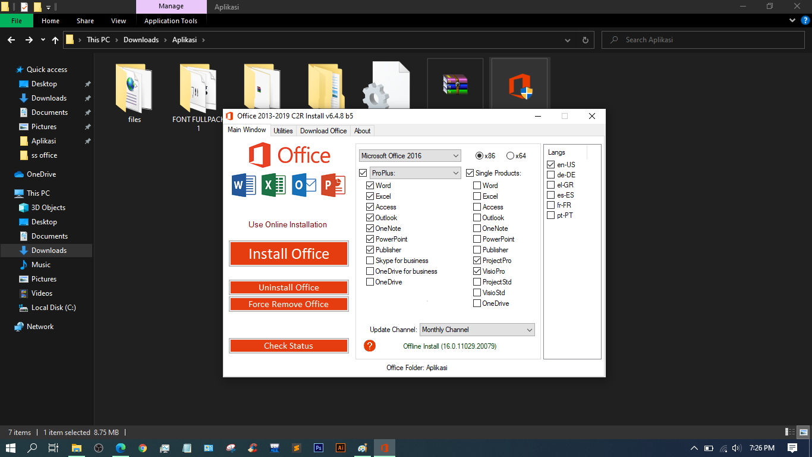Enable Skype for business checkbox
This screenshot has height=457, width=812.
coord(370,261)
